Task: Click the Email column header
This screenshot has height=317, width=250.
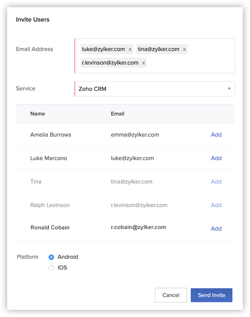Action: [118, 114]
